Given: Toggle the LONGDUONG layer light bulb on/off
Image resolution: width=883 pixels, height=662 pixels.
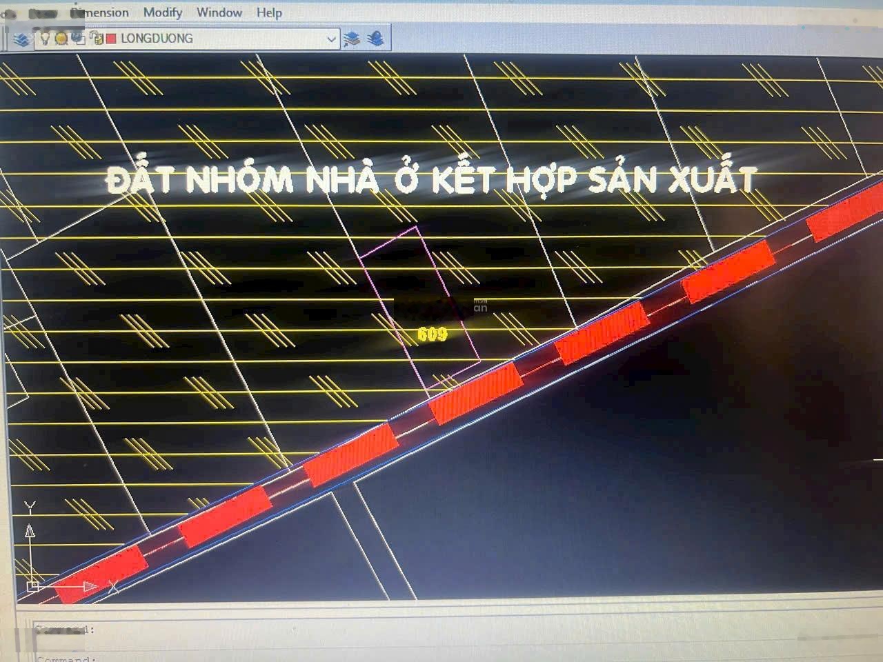Looking at the screenshot, I should pos(45,39).
